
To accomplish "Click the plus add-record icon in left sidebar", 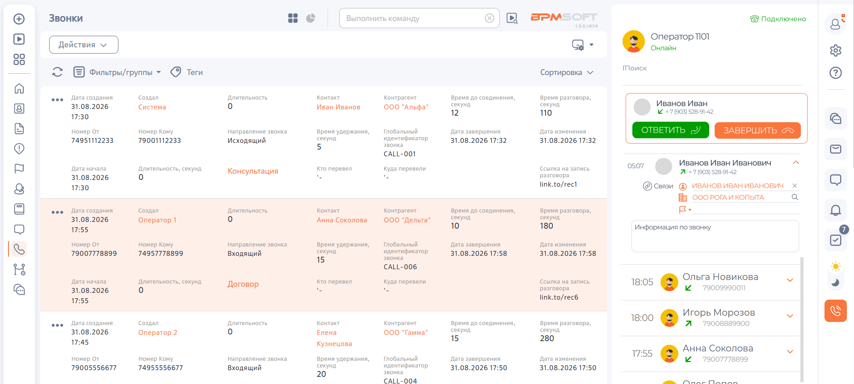I will pyautogui.click(x=19, y=19).
